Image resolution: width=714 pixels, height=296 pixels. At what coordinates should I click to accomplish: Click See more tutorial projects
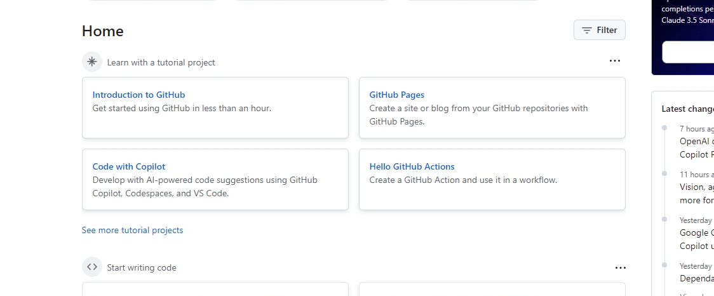[133, 230]
